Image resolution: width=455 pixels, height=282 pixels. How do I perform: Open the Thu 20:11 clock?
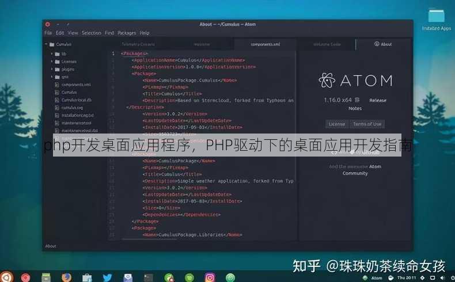coord(407,277)
